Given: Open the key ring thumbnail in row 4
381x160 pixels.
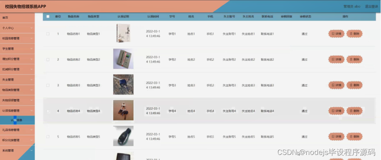Looking at the screenshot, I should [123, 110].
